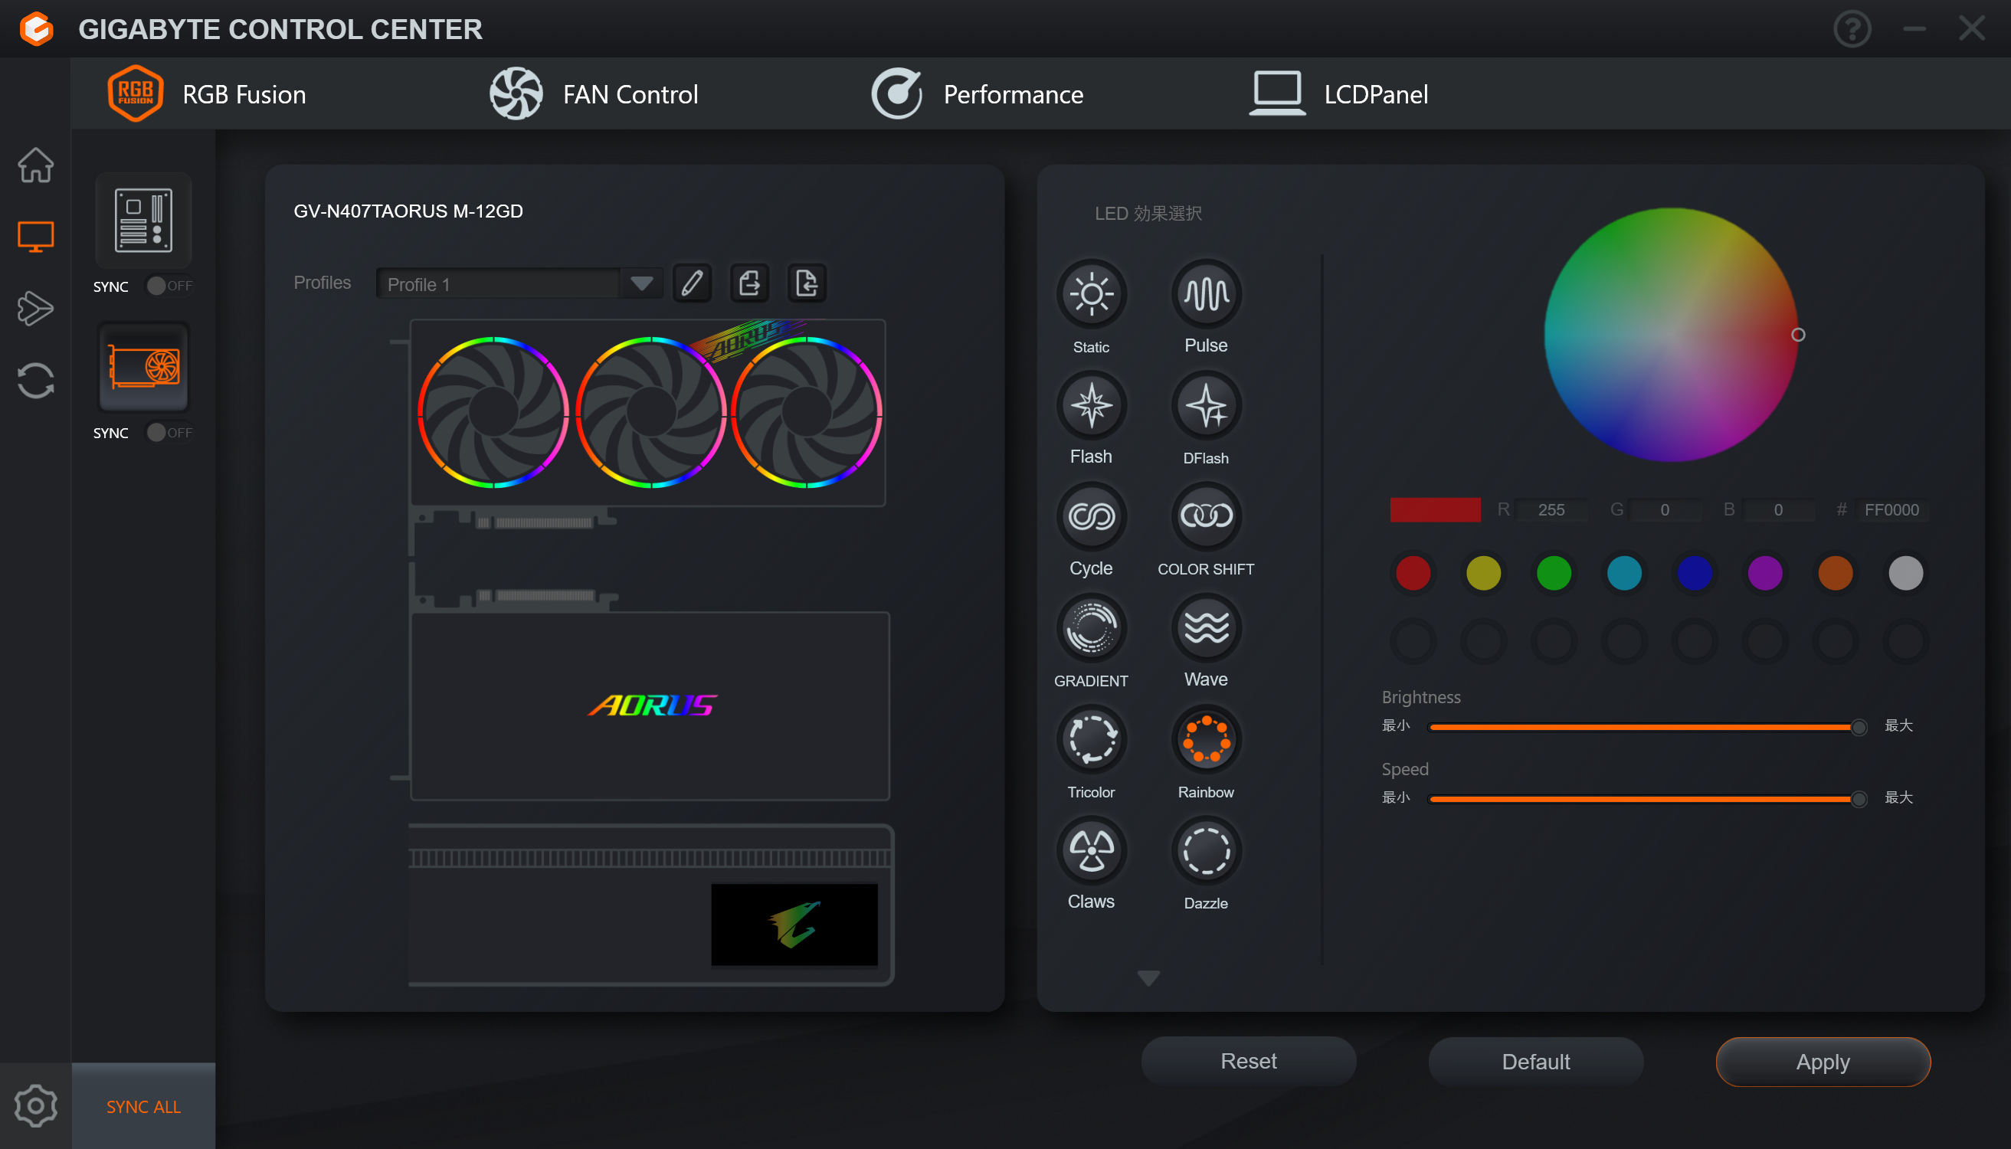Open the home page sidebar icon

[35, 165]
